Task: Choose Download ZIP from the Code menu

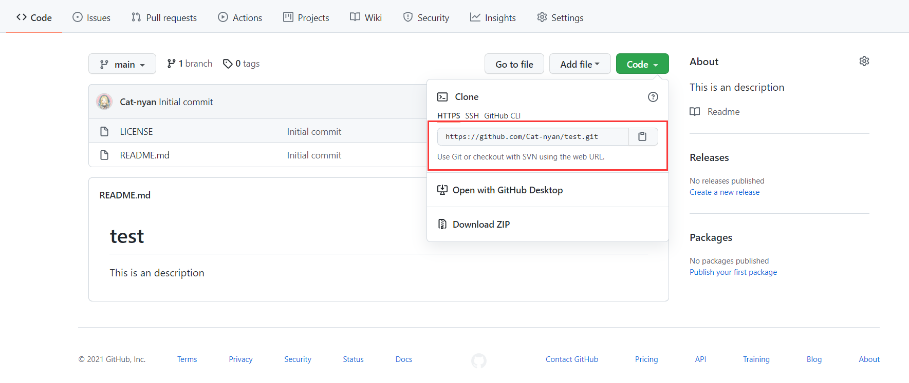Action: click(481, 225)
